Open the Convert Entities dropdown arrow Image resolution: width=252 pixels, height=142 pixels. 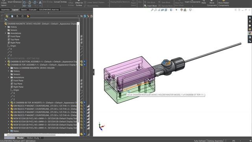pos(60,6)
